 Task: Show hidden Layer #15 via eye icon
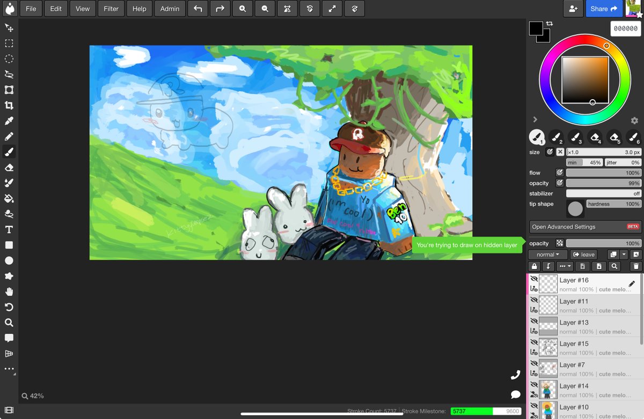coord(534,342)
